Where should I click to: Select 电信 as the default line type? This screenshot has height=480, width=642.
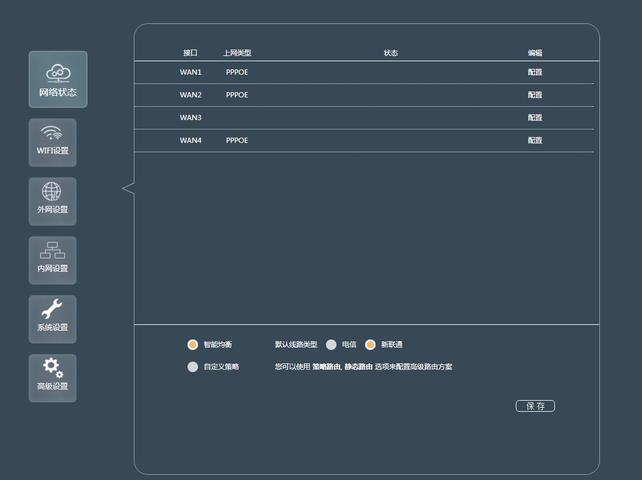click(x=332, y=345)
